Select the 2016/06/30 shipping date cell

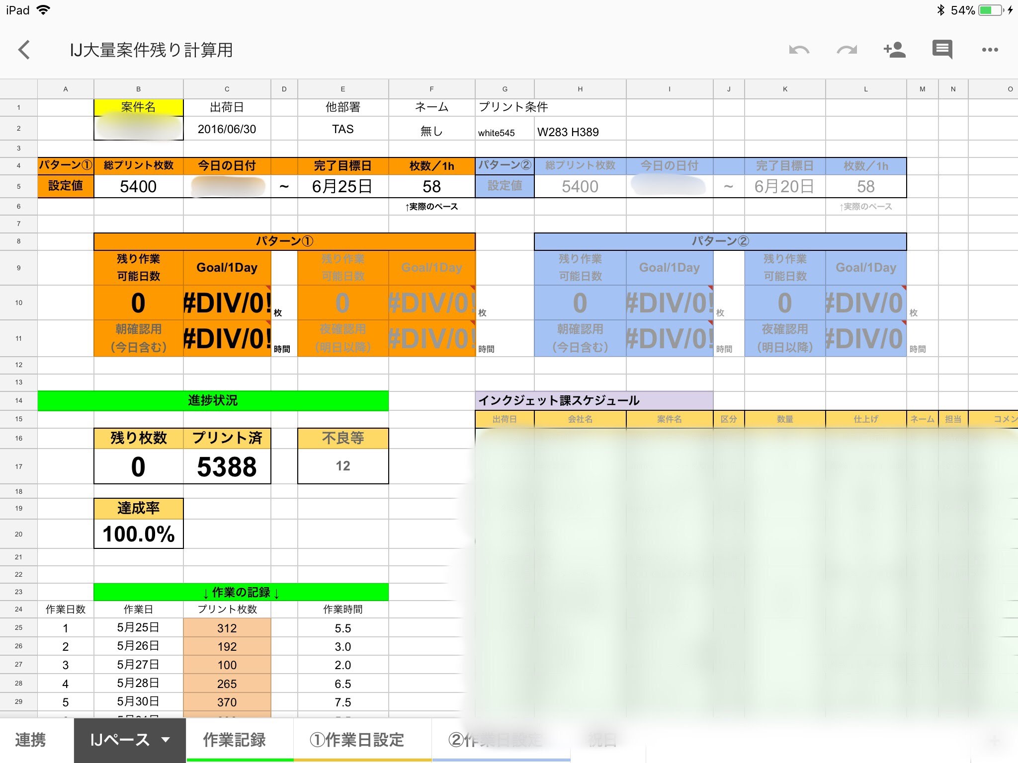227,129
